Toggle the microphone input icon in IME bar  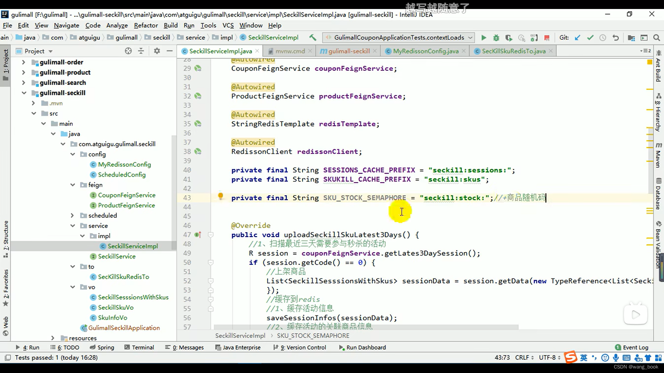click(616, 358)
